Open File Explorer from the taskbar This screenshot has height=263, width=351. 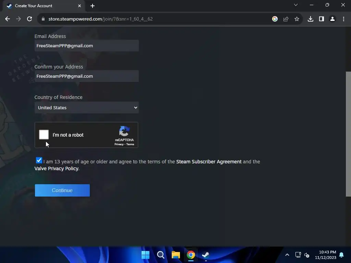176,255
